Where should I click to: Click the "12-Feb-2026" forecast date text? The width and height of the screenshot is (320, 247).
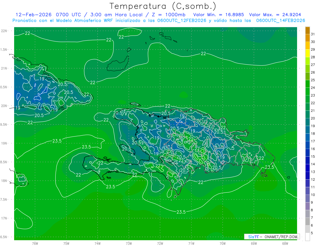[34, 15]
